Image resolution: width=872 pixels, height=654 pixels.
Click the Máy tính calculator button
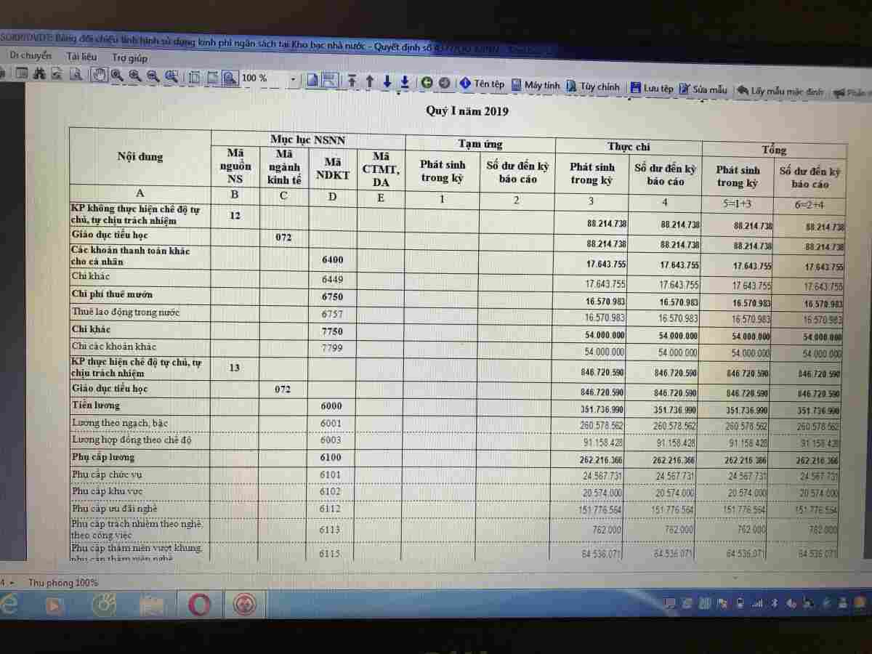point(536,85)
